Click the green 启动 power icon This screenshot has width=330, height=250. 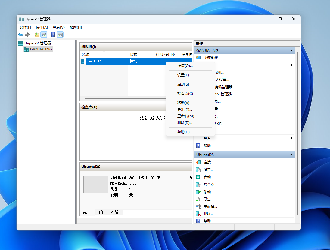coord(198,177)
